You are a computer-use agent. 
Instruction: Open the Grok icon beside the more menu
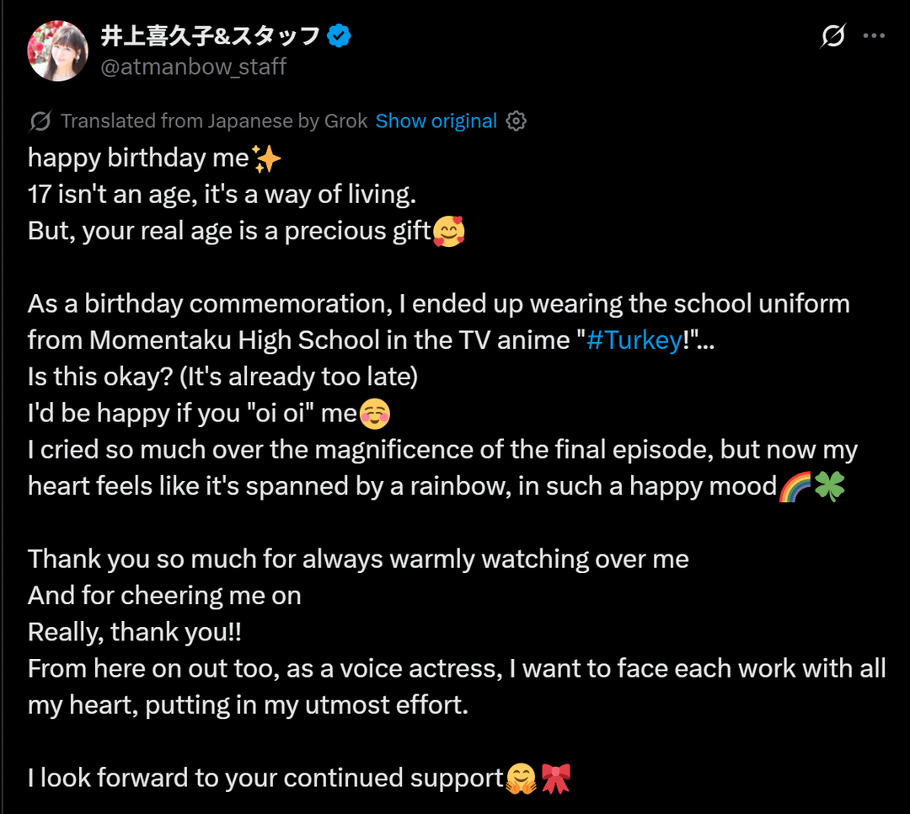click(x=833, y=36)
